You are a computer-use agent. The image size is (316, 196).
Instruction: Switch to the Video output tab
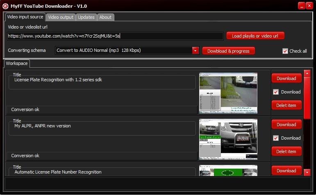click(61, 17)
